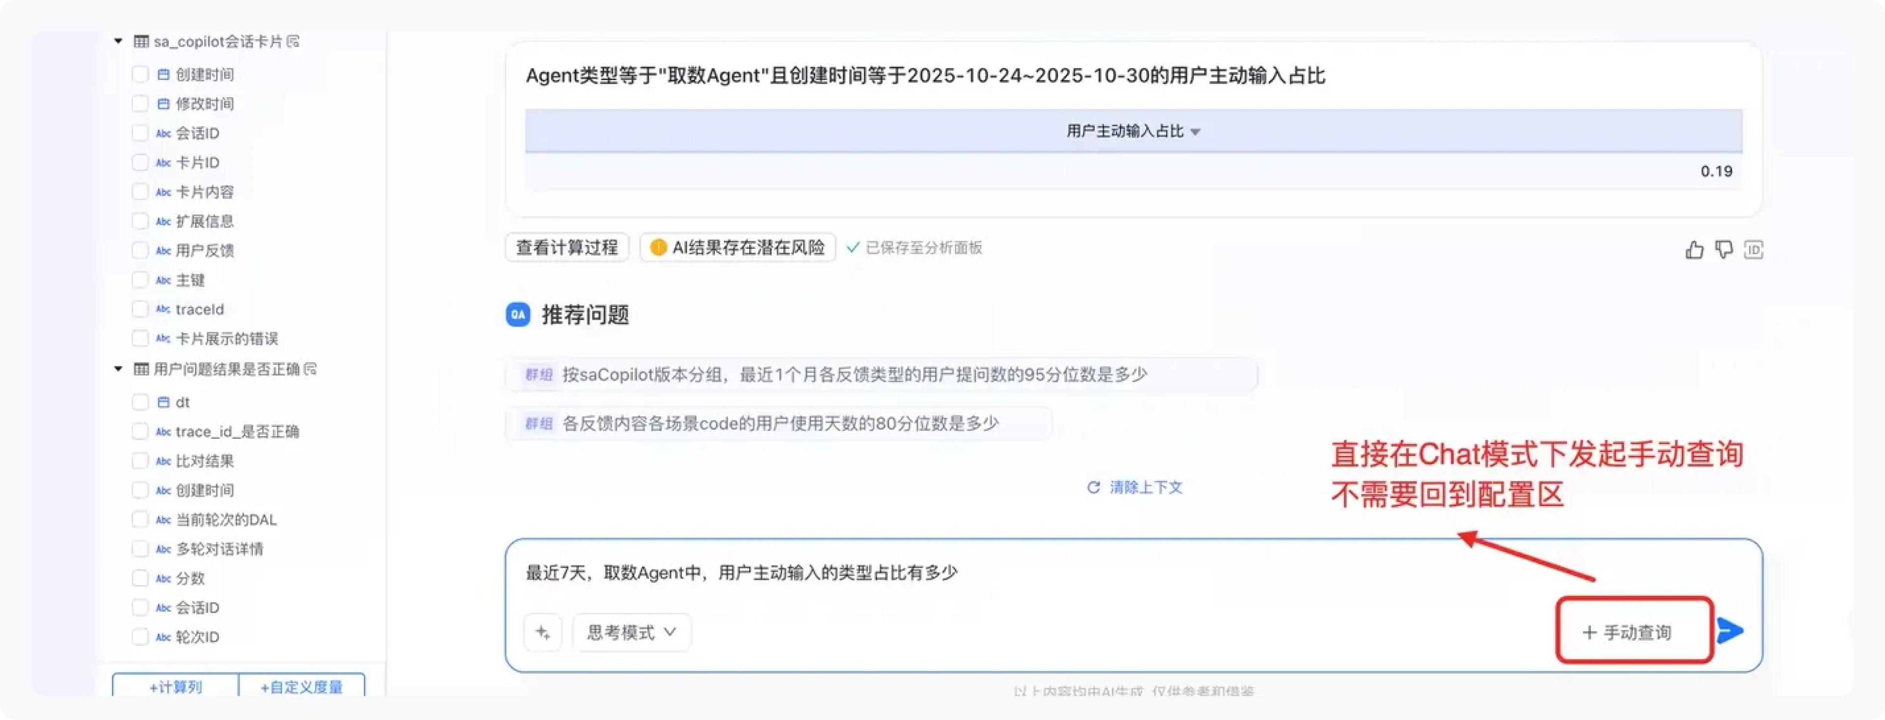This screenshot has width=1885, height=720.
Task: Click the 手动查询 button
Action: (1633, 631)
